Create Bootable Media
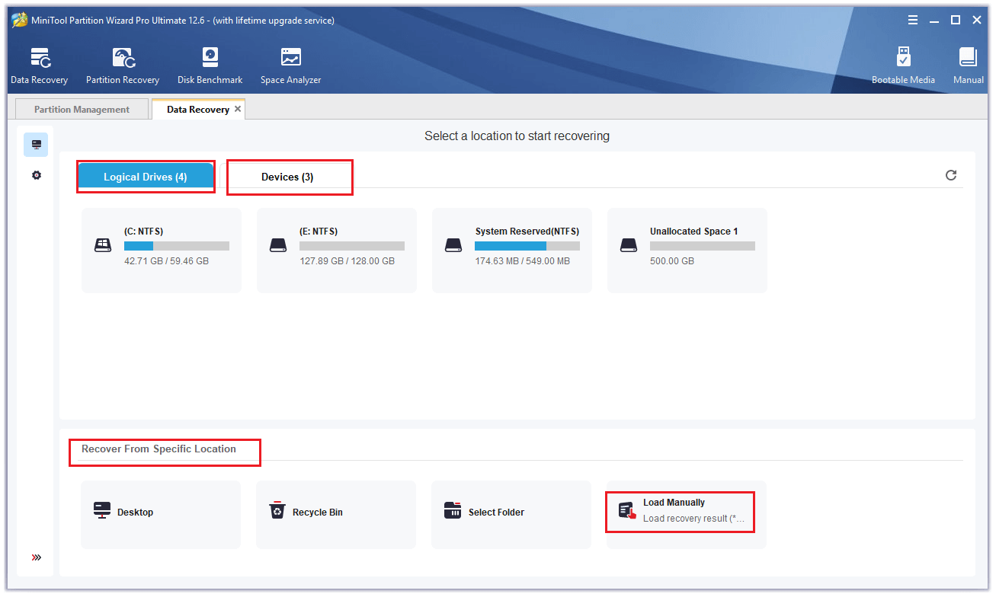This screenshot has width=996, height=594. (x=903, y=65)
